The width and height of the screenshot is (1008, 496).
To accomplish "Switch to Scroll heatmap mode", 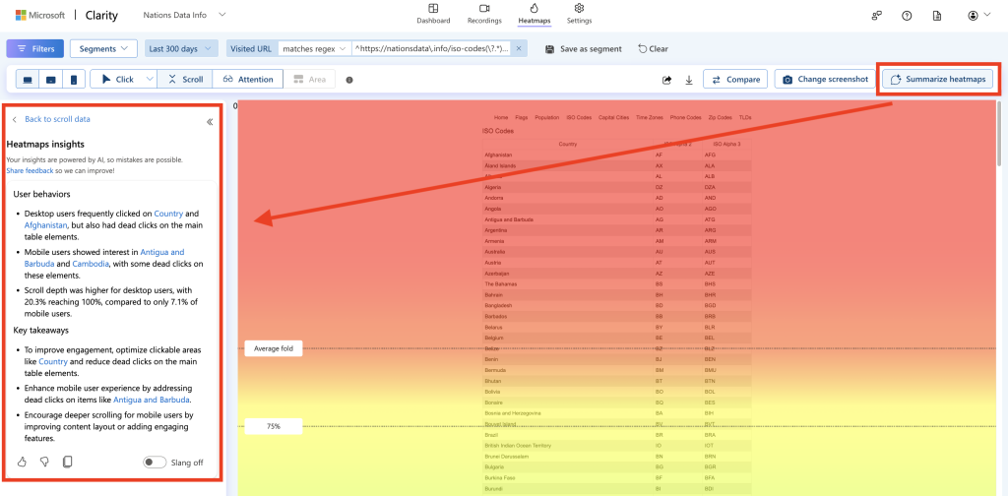I will click(x=185, y=80).
